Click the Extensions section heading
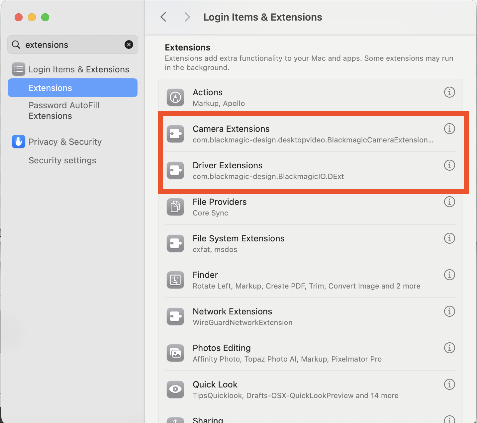This screenshot has width=477, height=423. 188,47
